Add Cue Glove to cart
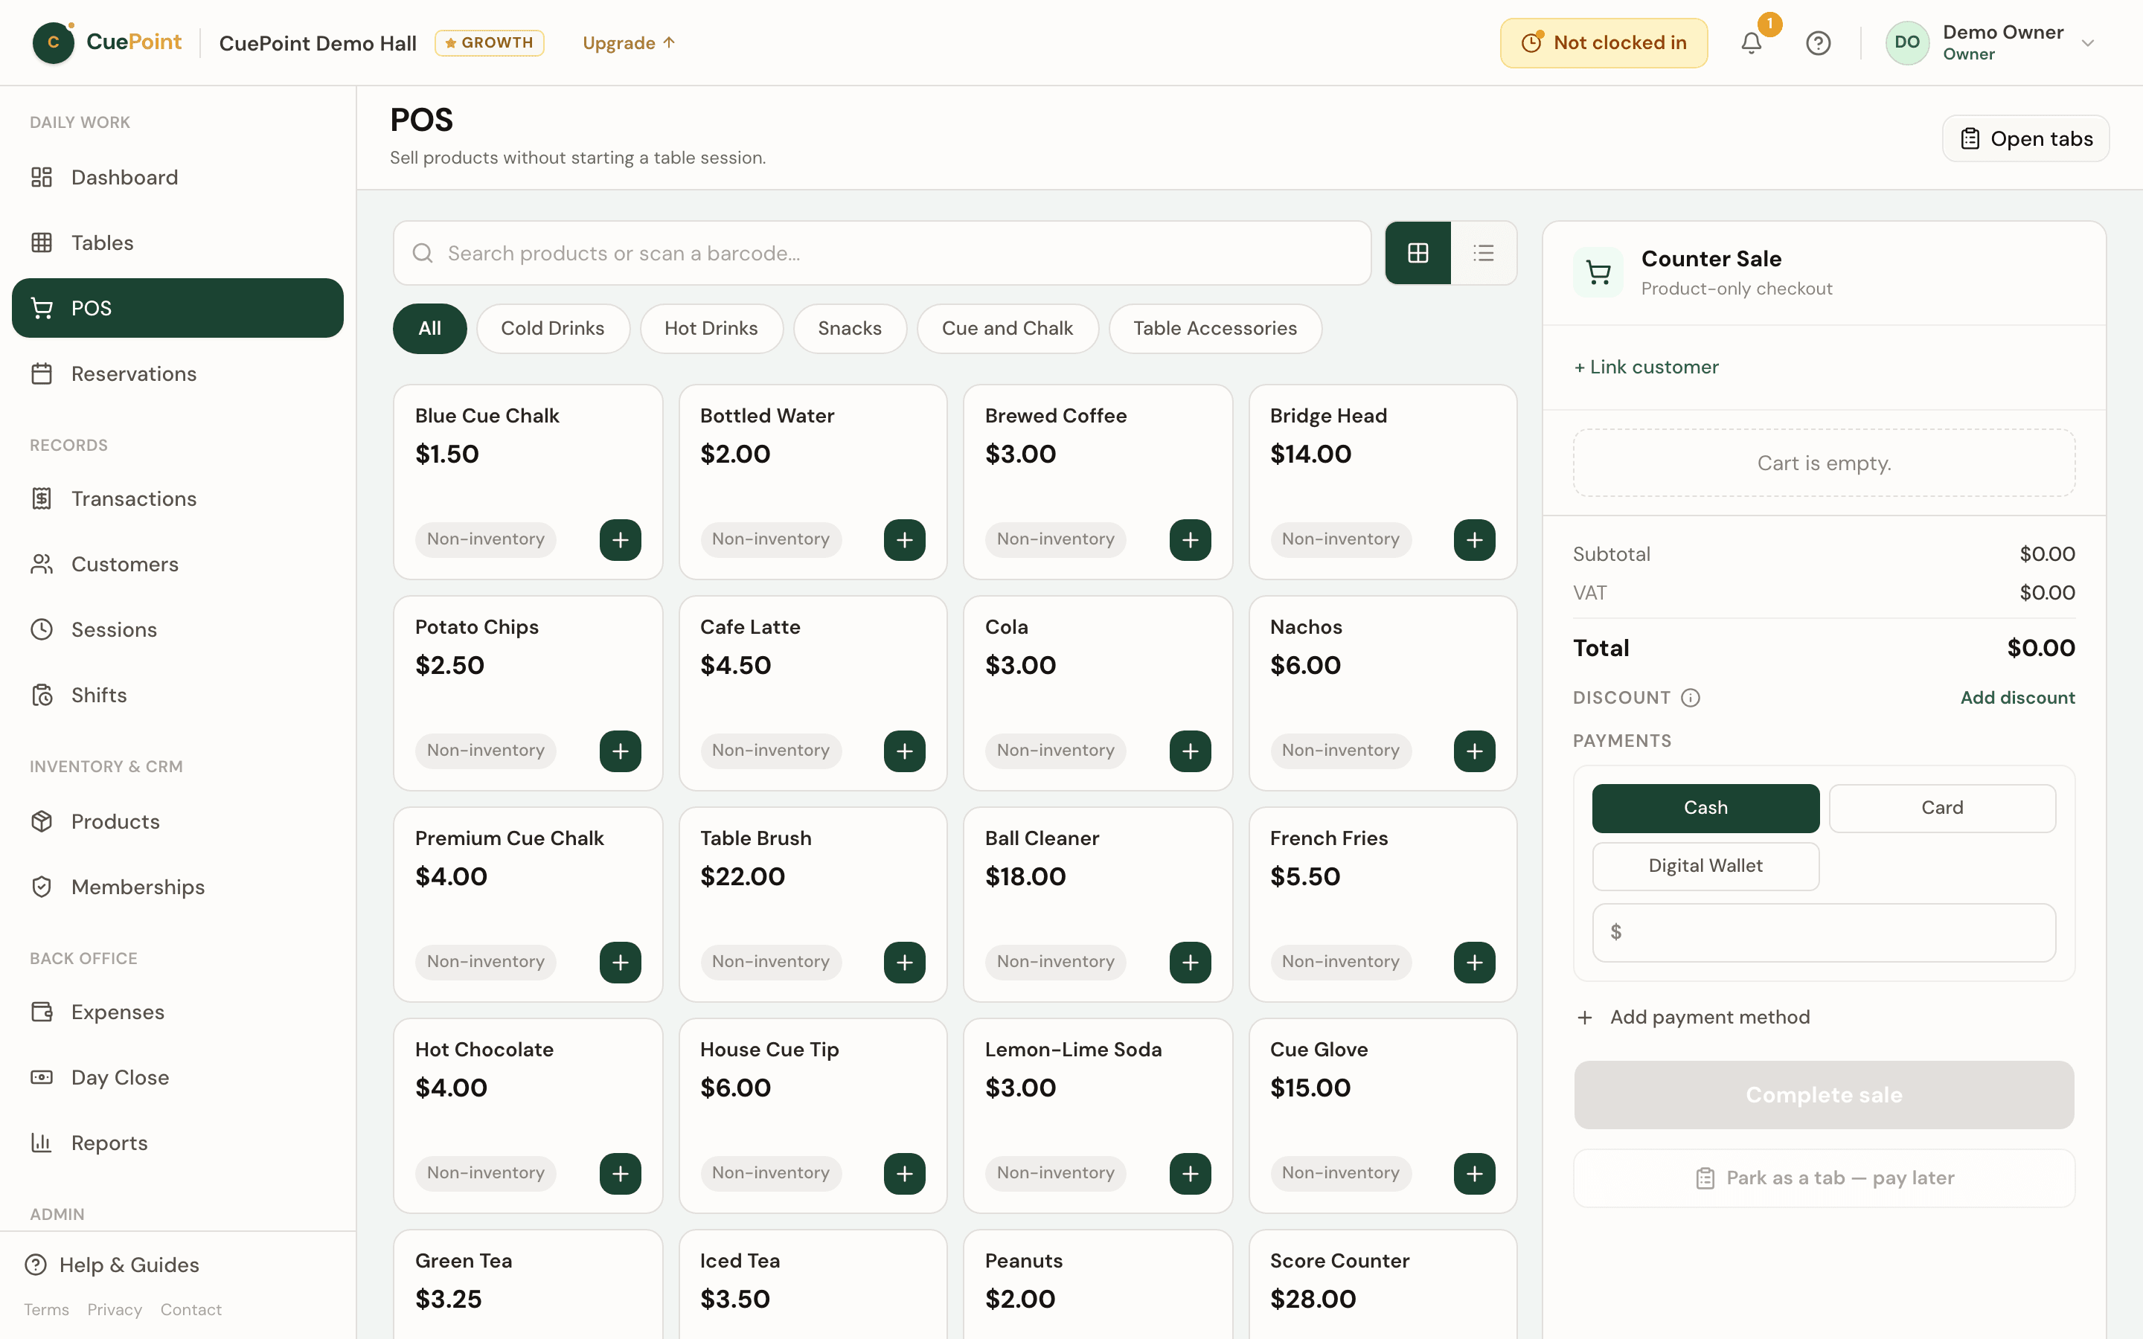Viewport: 2143px width, 1339px height. [1474, 1173]
